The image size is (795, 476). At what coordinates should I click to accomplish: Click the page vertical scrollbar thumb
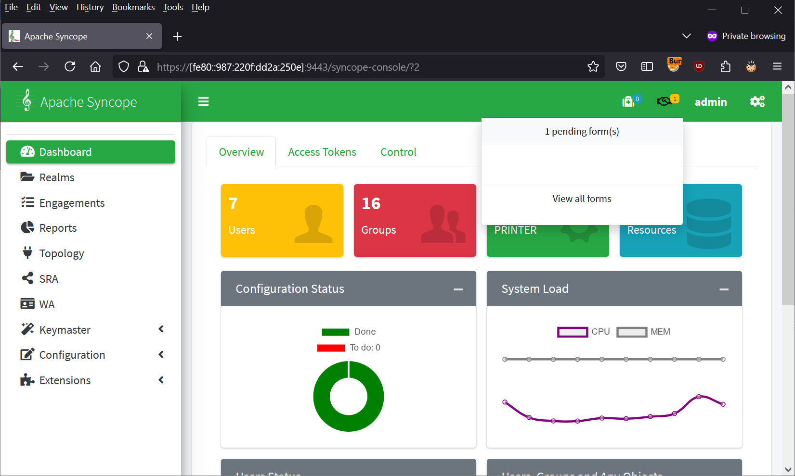[x=788, y=199]
